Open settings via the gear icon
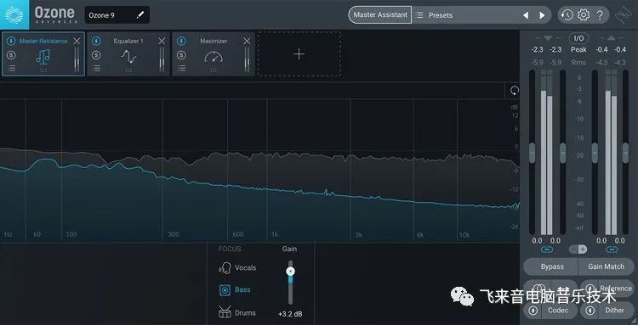638x325 pixels. coord(584,15)
